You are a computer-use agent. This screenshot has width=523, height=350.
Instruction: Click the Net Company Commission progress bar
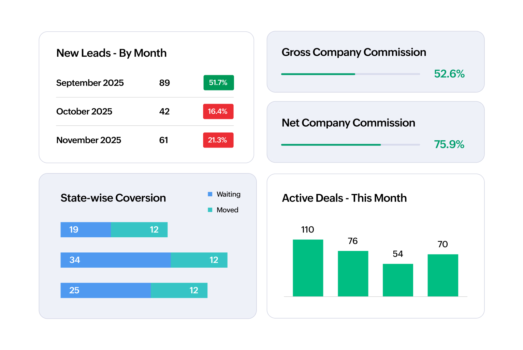[x=351, y=145]
